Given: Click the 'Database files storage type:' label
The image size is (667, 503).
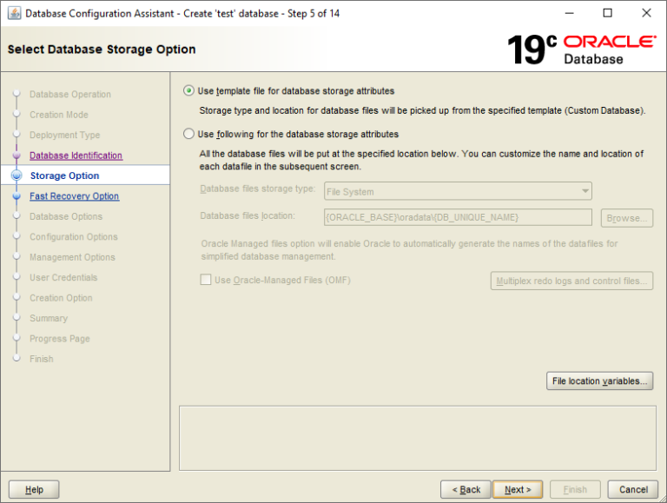Looking at the screenshot, I should point(258,189).
